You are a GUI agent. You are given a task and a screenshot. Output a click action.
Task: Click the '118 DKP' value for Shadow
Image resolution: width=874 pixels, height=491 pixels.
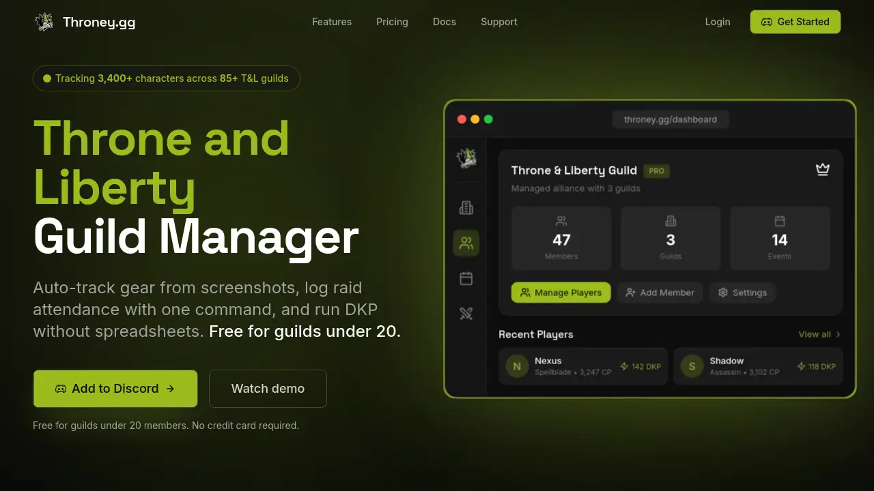pos(817,366)
